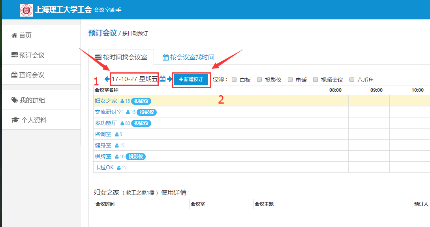Check the 视频会议 filter checkbox
430x227 pixels.
click(x=315, y=79)
